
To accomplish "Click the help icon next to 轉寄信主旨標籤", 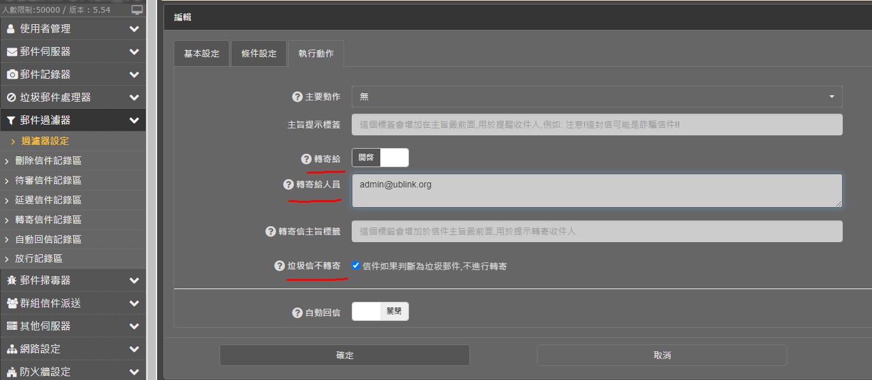I will pyautogui.click(x=270, y=231).
